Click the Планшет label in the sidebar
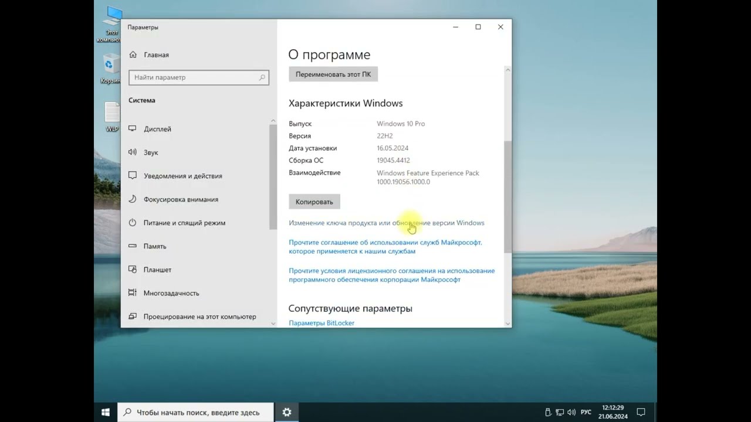Image resolution: width=751 pixels, height=422 pixels. tap(157, 270)
